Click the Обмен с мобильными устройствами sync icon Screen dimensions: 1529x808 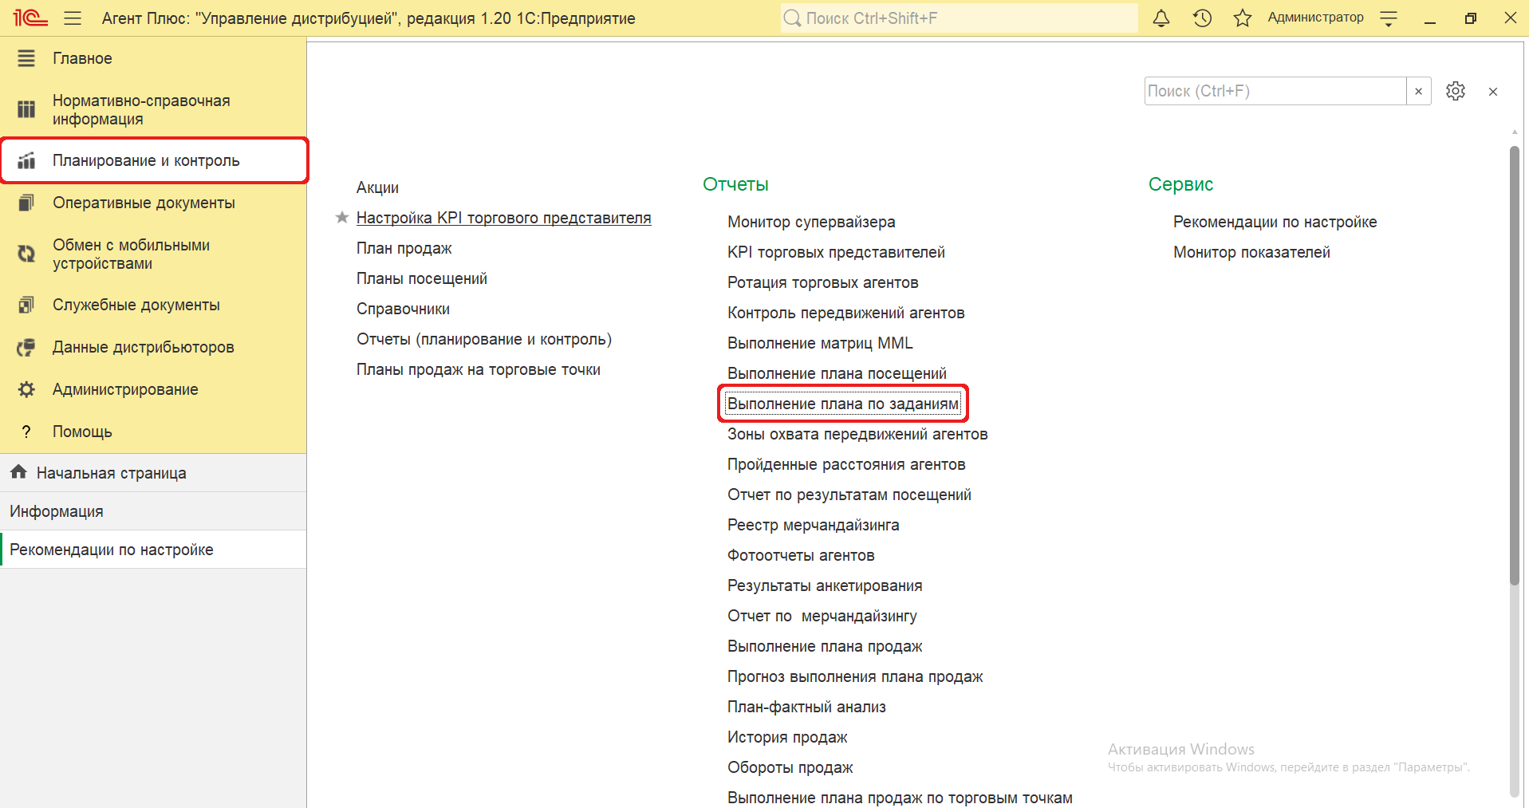pyautogui.click(x=26, y=254)
